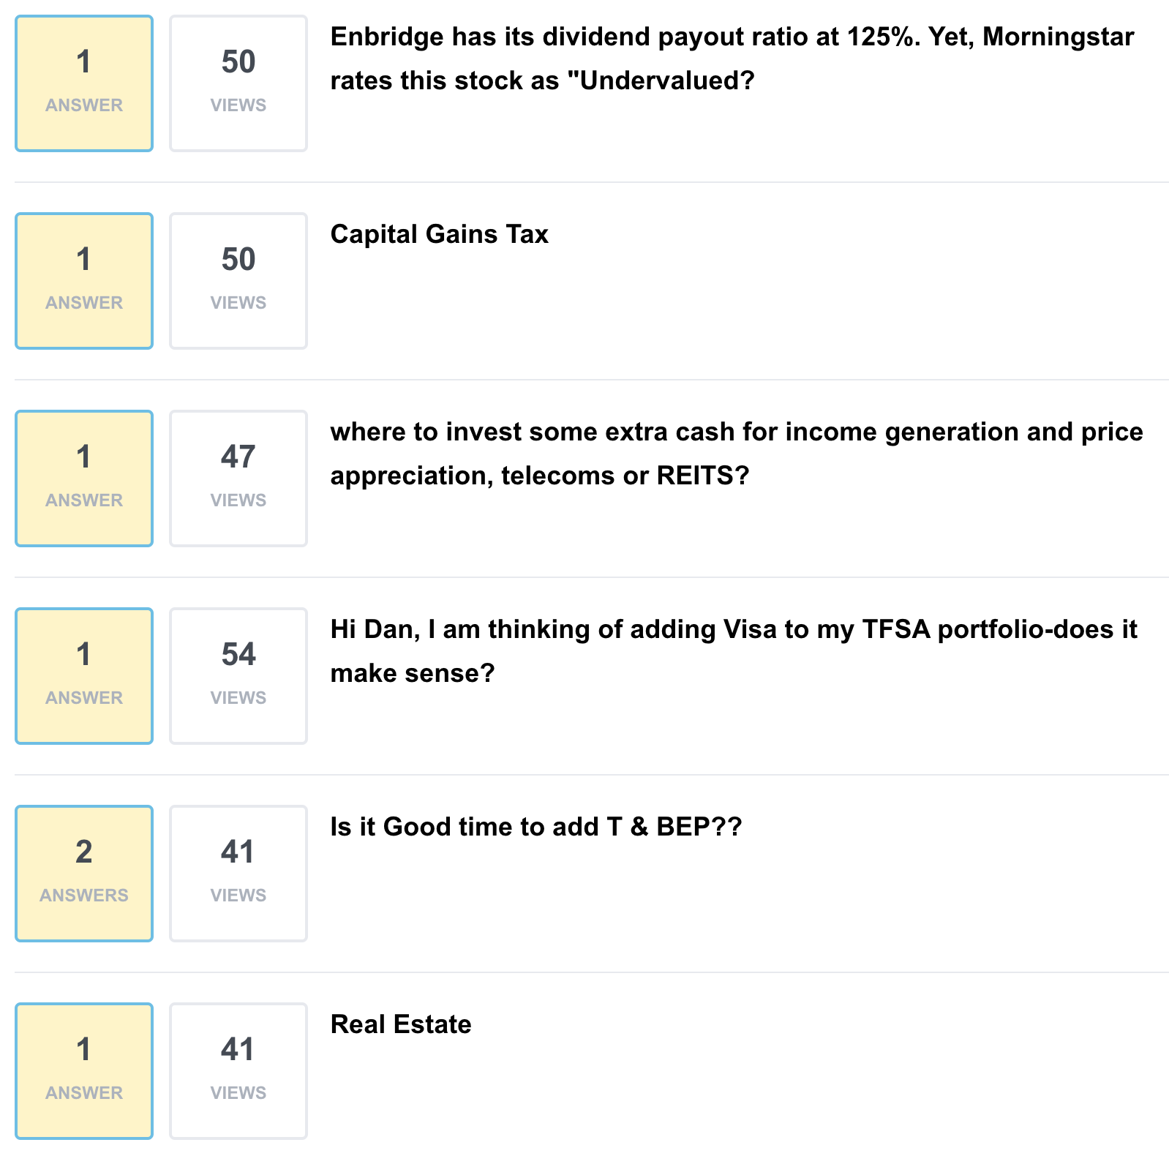Click the 50 views box beside the Enbridge question
Screen dimensions: 1169x1156
(x=238, y=83)
